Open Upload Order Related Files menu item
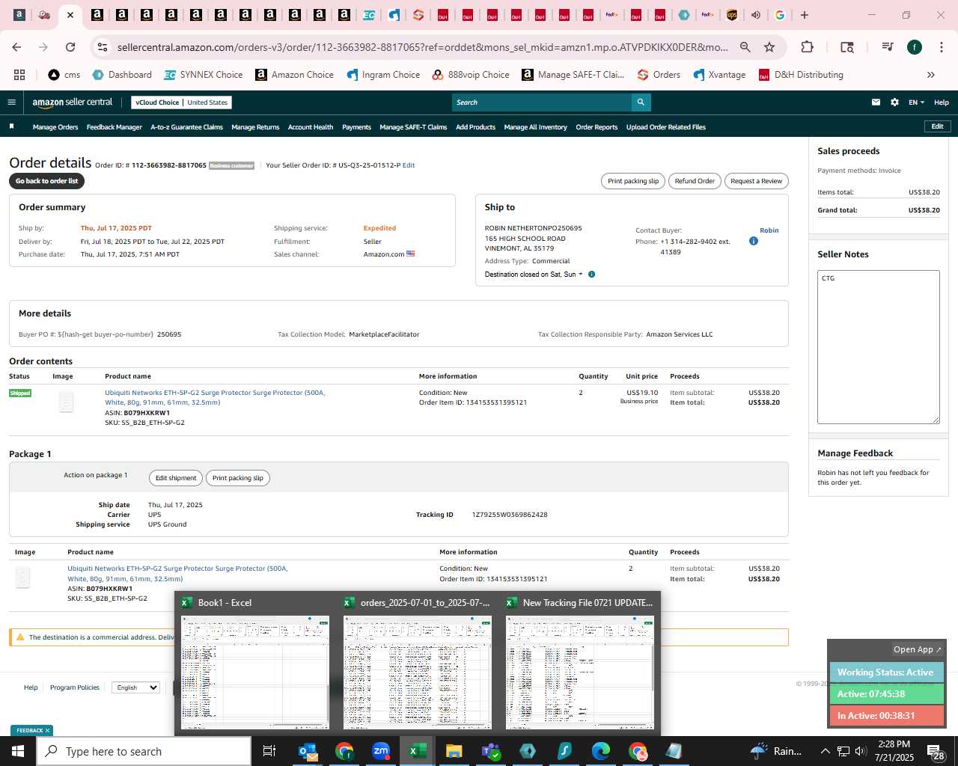The width and height of the screenshot is (958, 766). tap(666, 127)
